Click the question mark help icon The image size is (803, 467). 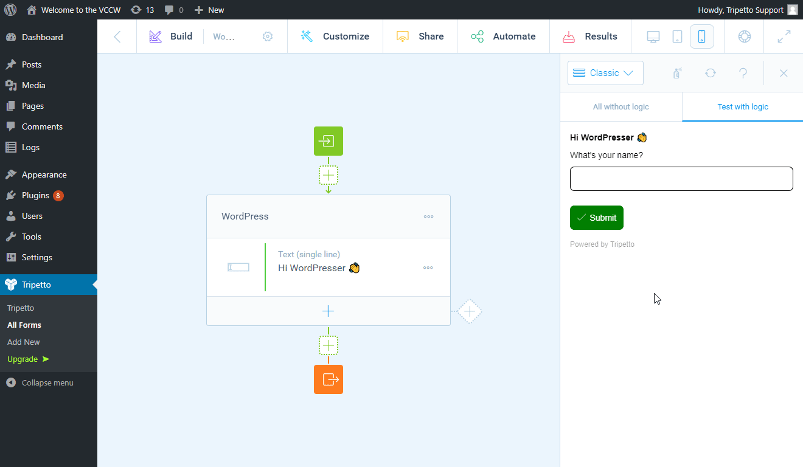coord(743,73)
